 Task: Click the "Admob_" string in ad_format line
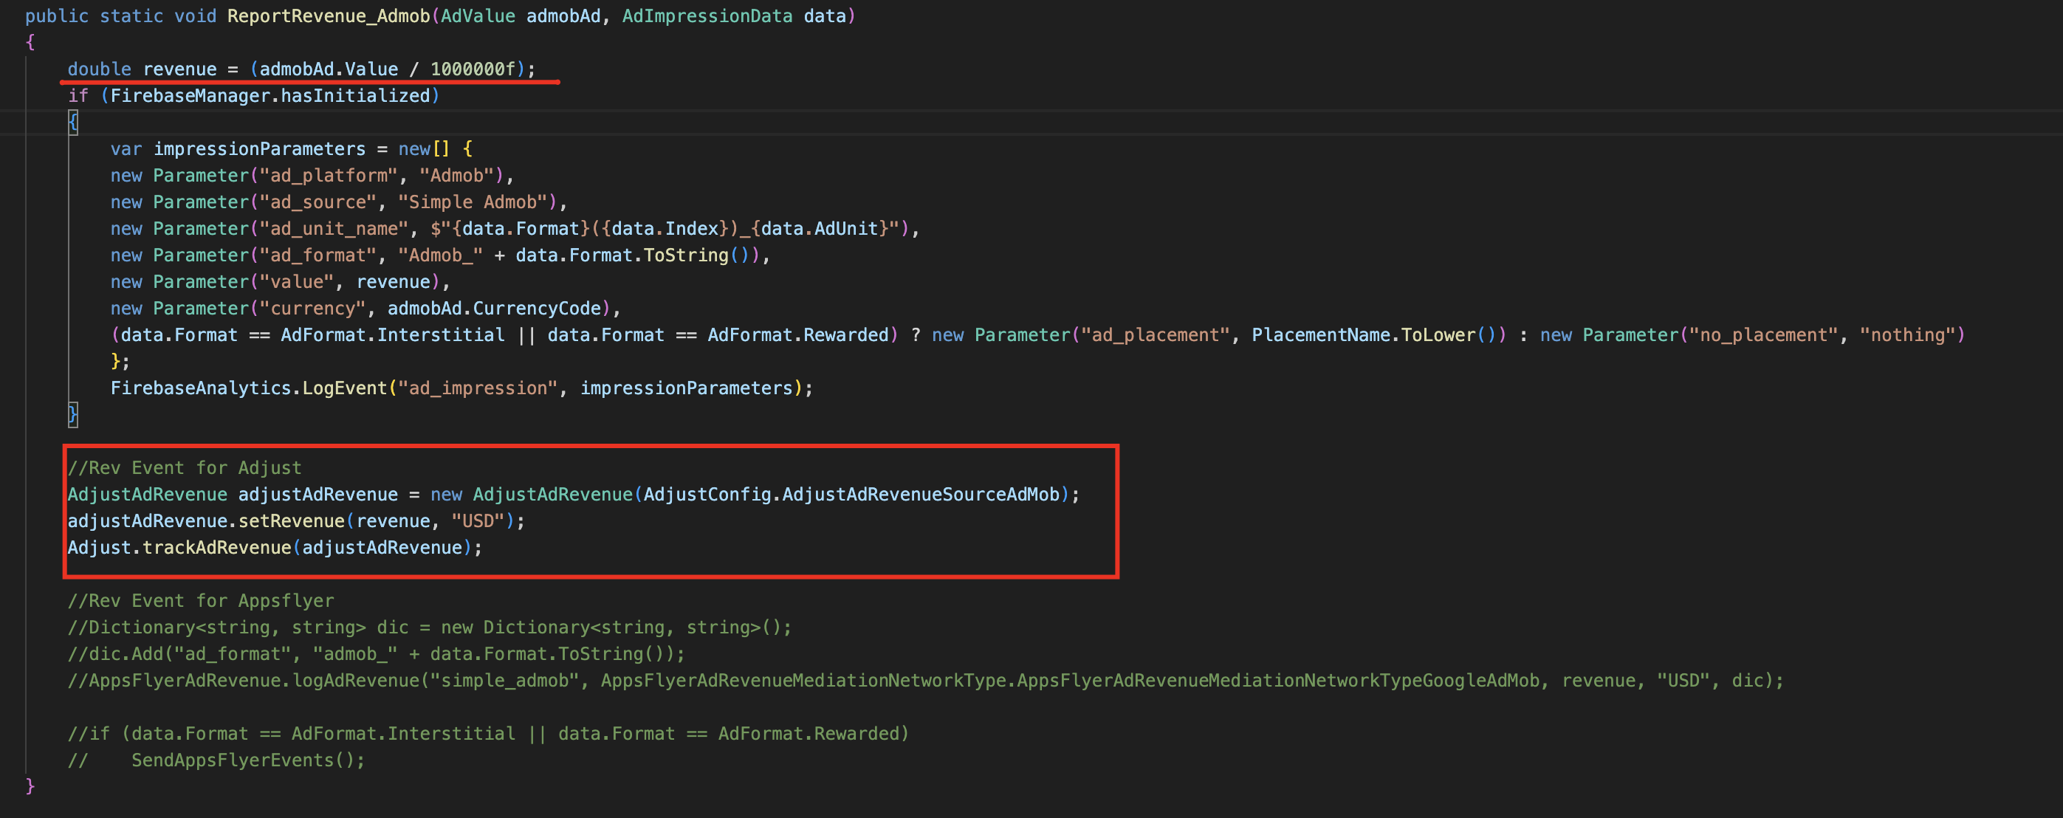click(439, 255)
